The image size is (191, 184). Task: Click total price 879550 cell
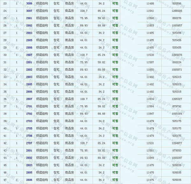pos(177,150)
